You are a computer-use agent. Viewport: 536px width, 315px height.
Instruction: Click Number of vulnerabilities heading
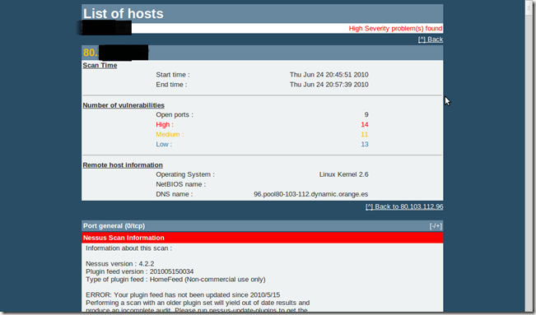tap(124, 105)
